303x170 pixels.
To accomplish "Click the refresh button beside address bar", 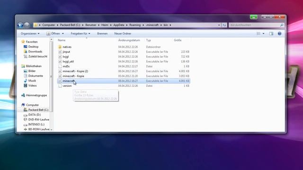I will click(x=224, y=25).
